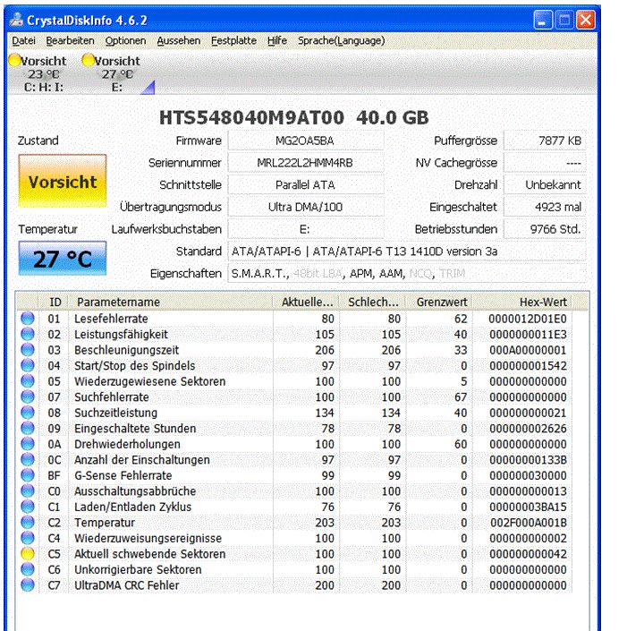
Task: Open the Optionen menu
Action: click(125, 40)
